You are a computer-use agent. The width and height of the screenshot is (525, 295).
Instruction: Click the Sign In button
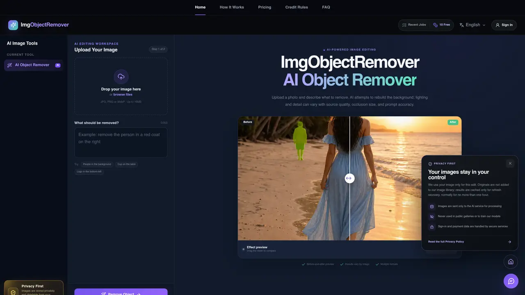coord(504,25)
